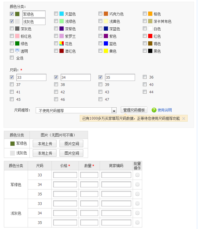Click the 深卡其布色 label
Image resolution: width=199 pixels, height=229 pixels.
coord(162,21)
